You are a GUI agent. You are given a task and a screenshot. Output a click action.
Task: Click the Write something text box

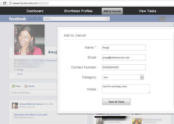(34, 92)
